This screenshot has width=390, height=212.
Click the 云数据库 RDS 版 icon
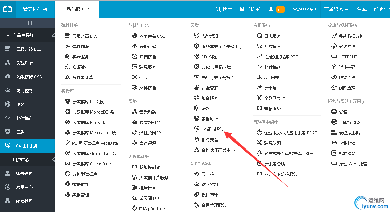[x=68, y=101]
